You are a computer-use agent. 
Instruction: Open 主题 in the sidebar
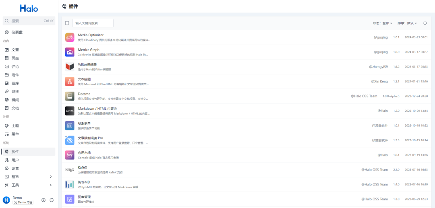tap(29, 126)
